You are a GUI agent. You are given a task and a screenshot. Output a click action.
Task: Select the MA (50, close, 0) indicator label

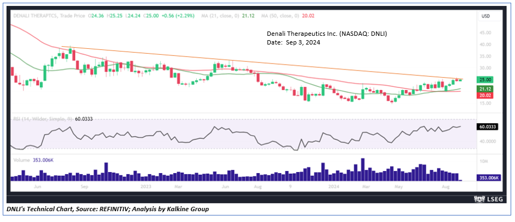(280, 15)
